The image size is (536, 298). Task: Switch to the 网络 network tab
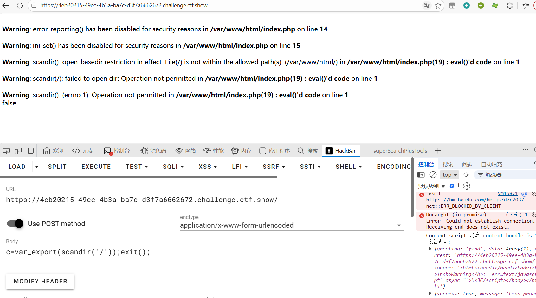[x=186, y=151]
